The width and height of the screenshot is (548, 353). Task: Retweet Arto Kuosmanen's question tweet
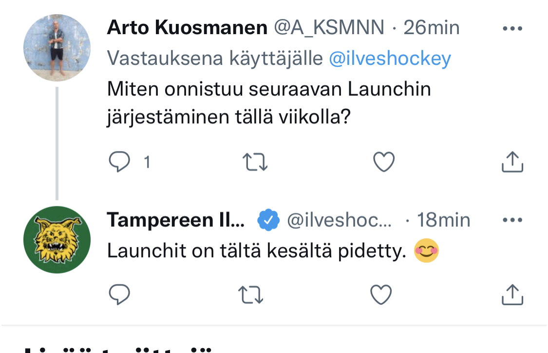(x=255, y=162)
